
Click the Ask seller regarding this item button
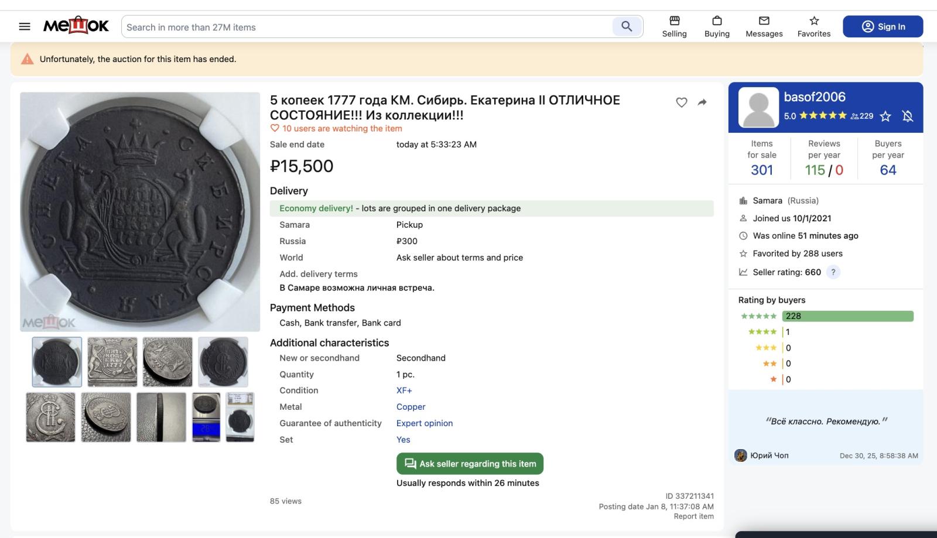[470, 464]
